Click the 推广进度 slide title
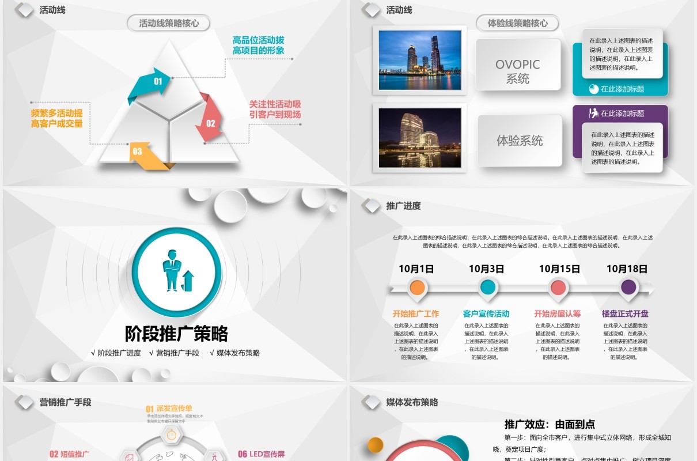Screen dimensions: 697x461 coord(403,206)
